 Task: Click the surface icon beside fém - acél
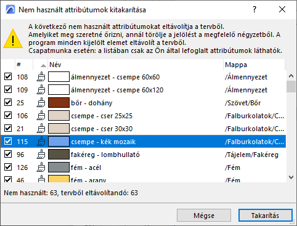[x=41, y=167]
